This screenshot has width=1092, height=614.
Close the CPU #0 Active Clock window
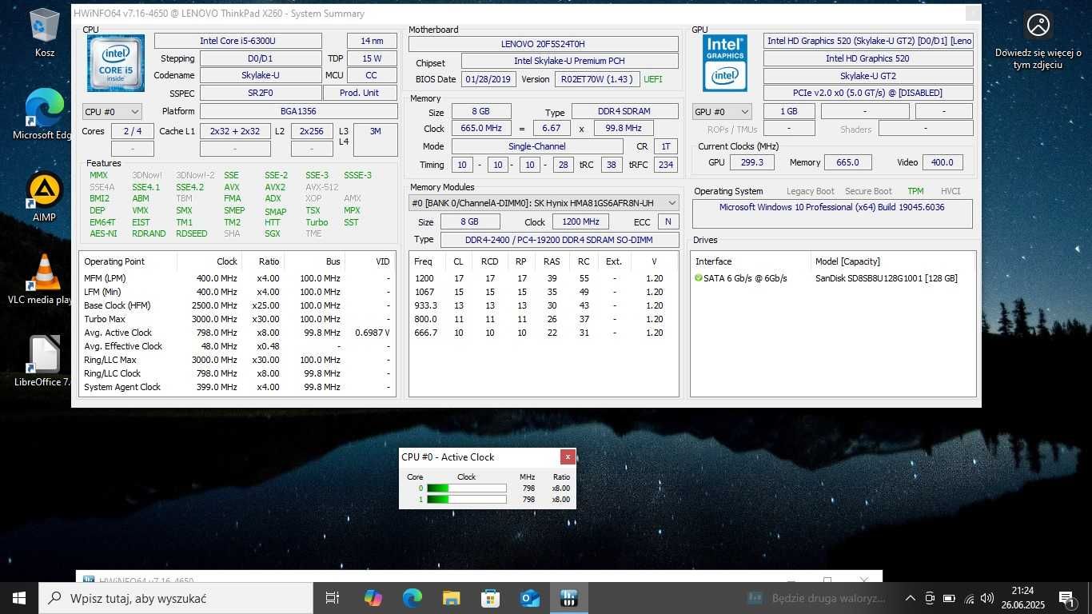coord(568,457)
